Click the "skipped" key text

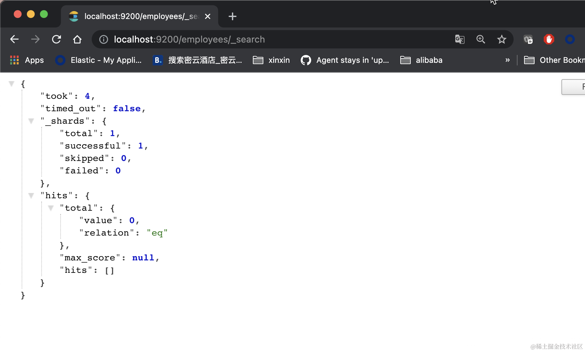[85, 158]
